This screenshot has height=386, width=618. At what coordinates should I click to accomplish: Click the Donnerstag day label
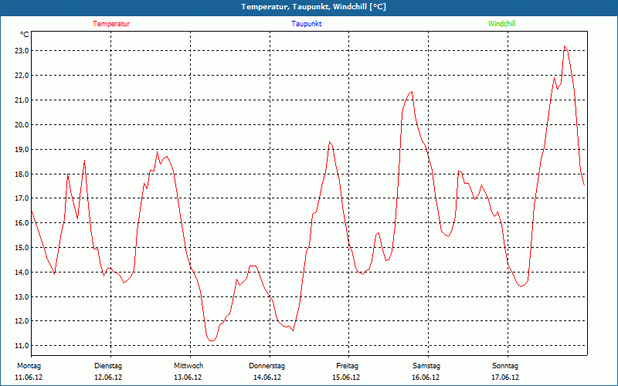[267, 366]
